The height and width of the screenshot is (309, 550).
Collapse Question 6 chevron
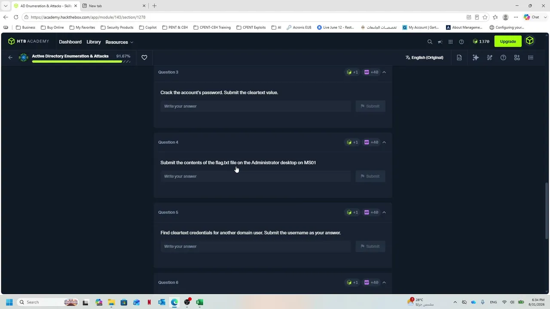(x=384, y=282)
